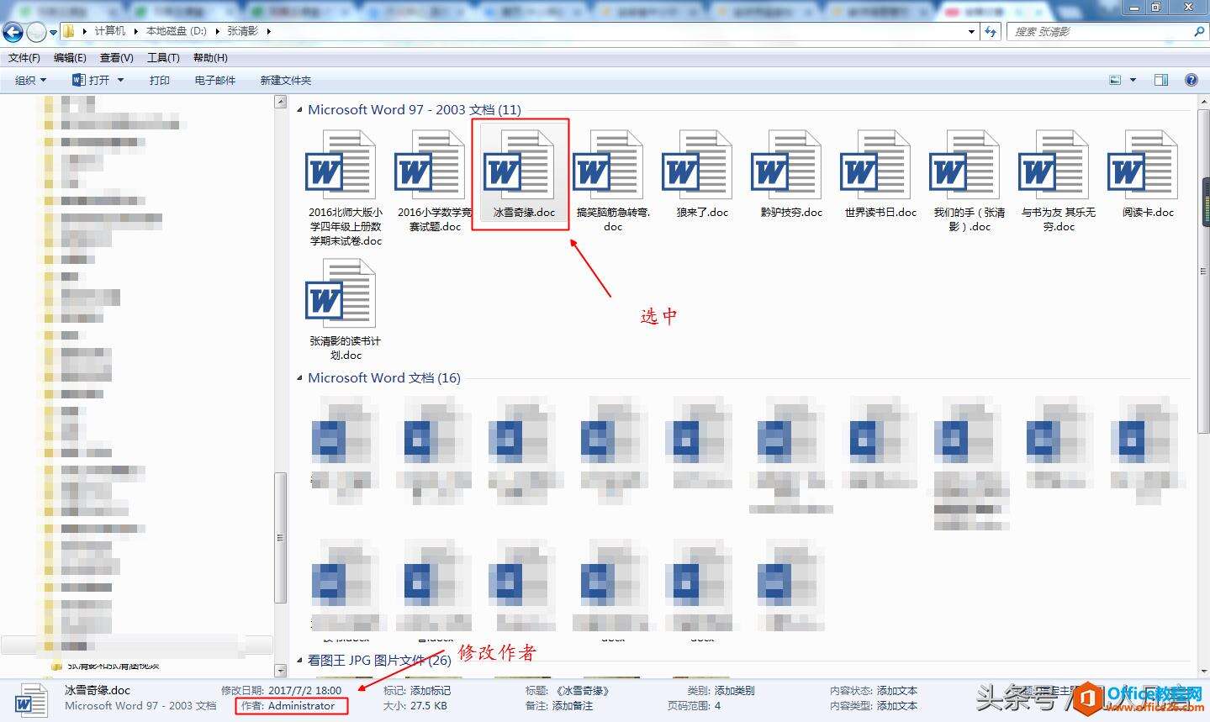
Task: Open the view options dropdown arrow
Action: [x=1133, y=80]
